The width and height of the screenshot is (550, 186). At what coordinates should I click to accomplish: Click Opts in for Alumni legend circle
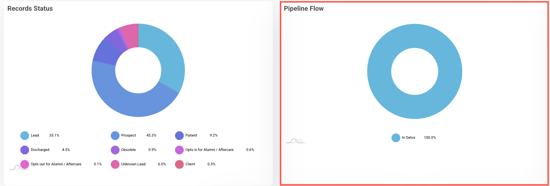point(179,150)
